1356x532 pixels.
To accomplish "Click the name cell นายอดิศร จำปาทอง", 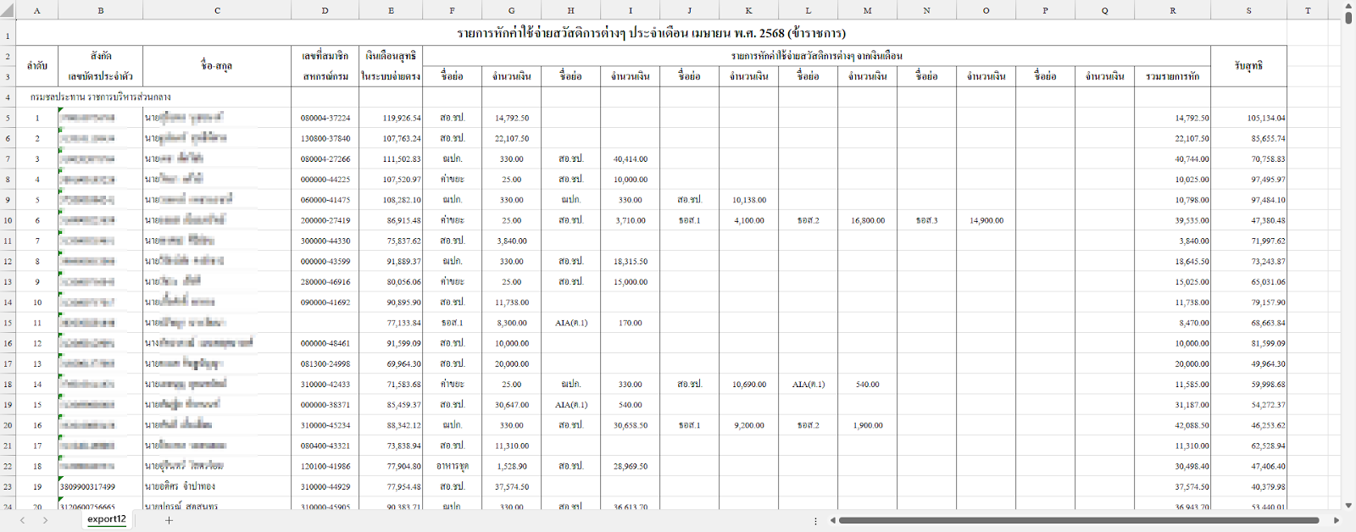I will pyautogui.click(x=217, y=487).
